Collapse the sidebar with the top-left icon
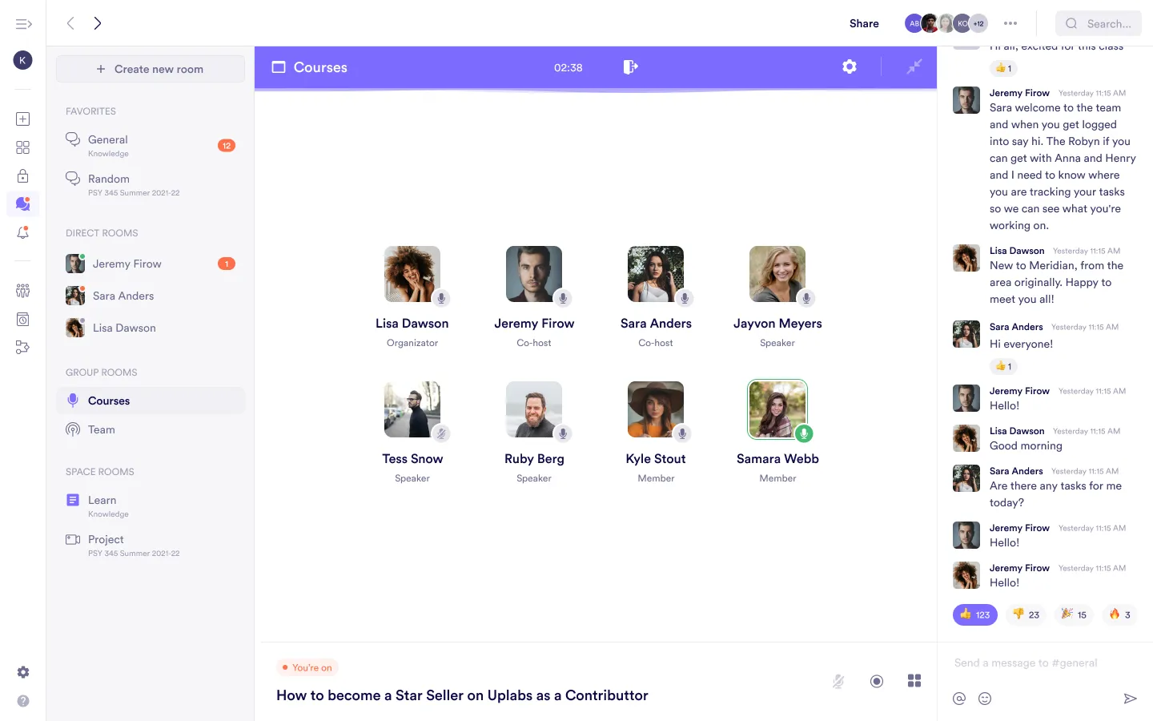Viewport: 1153px width, 721px height. click(23, 23)
